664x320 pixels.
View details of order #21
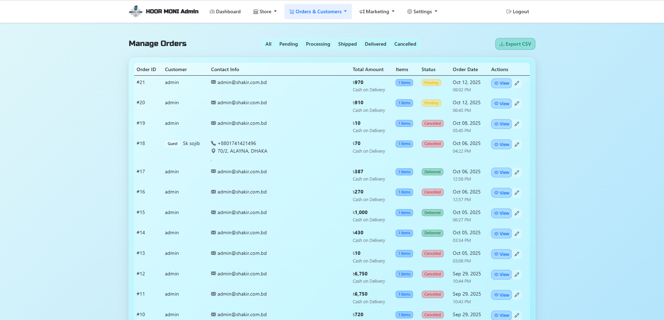pos(502,83)
